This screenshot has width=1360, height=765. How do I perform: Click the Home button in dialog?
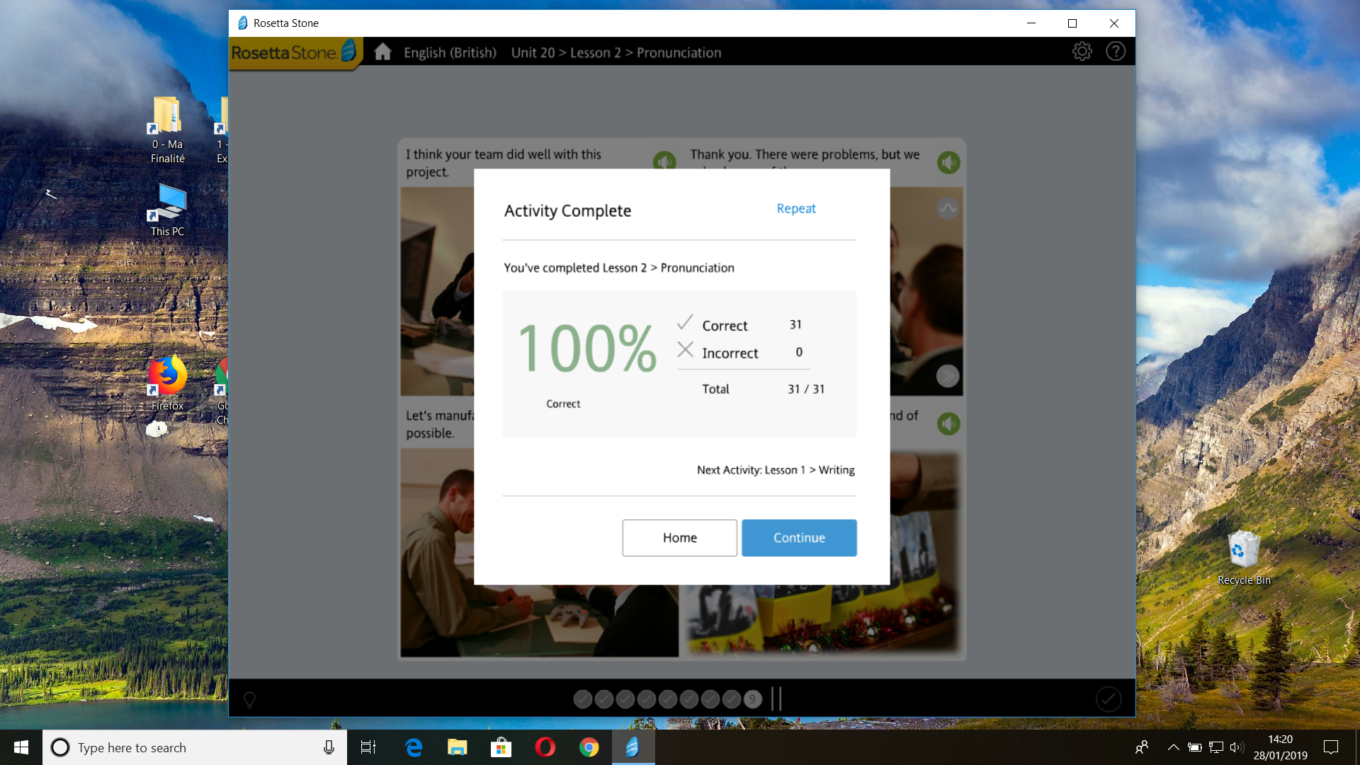(679, 538)
